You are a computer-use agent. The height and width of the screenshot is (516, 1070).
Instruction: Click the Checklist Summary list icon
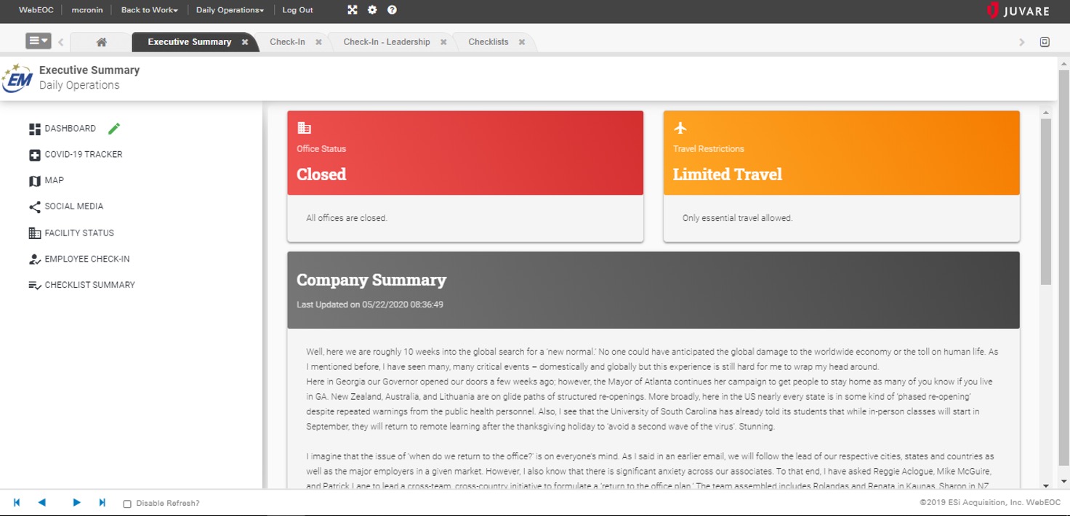click(35, 286)
